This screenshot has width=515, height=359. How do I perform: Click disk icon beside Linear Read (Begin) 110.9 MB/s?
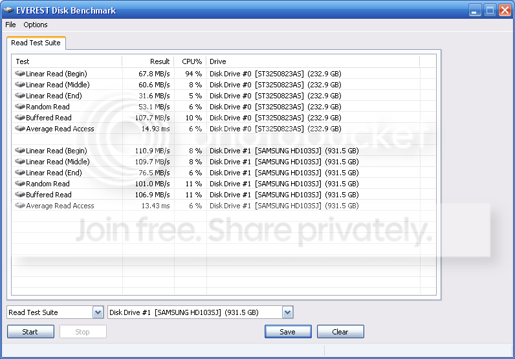coord(20,151)
